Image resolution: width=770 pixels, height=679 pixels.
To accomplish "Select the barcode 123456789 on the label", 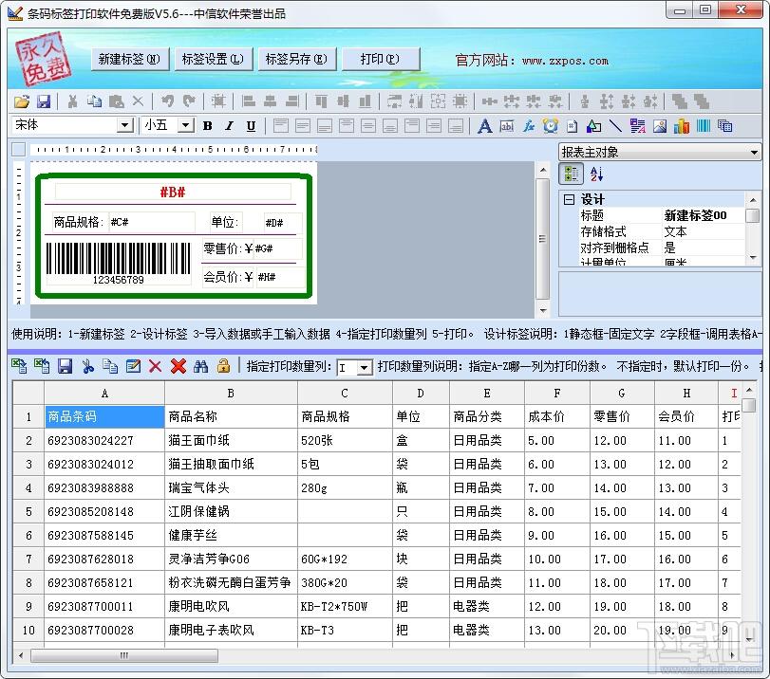I will [119, 263].
